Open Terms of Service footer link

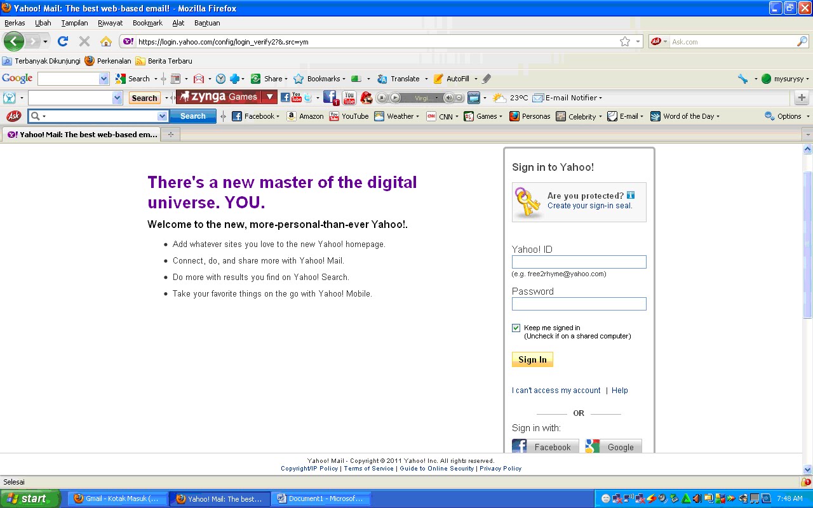368,469
